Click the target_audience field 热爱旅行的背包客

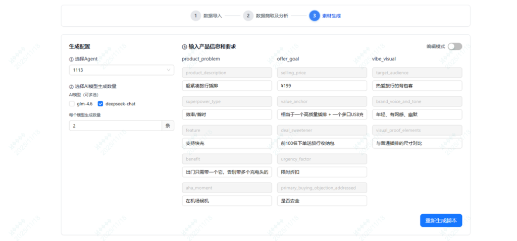click(x=417, y=86)
